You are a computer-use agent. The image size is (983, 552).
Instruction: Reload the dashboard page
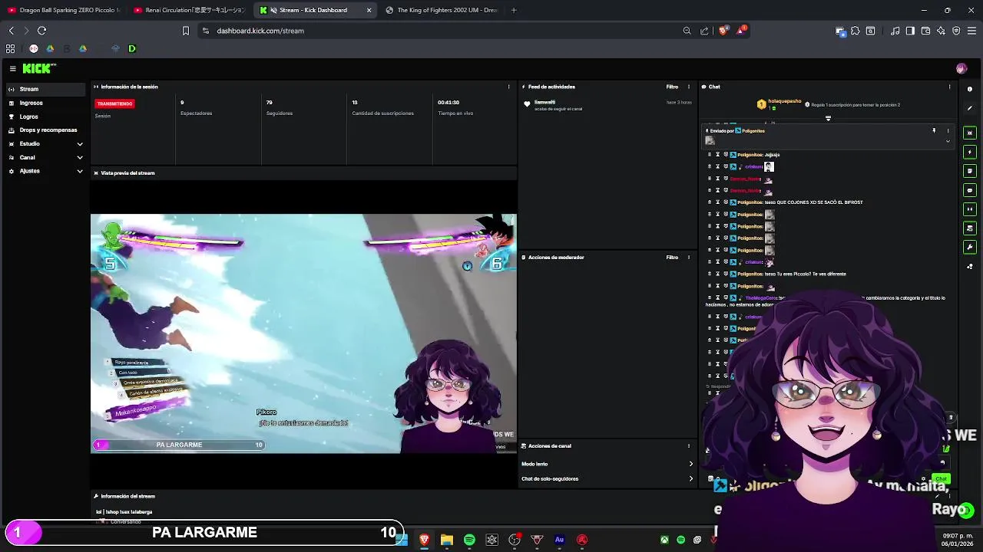point(41,31)
